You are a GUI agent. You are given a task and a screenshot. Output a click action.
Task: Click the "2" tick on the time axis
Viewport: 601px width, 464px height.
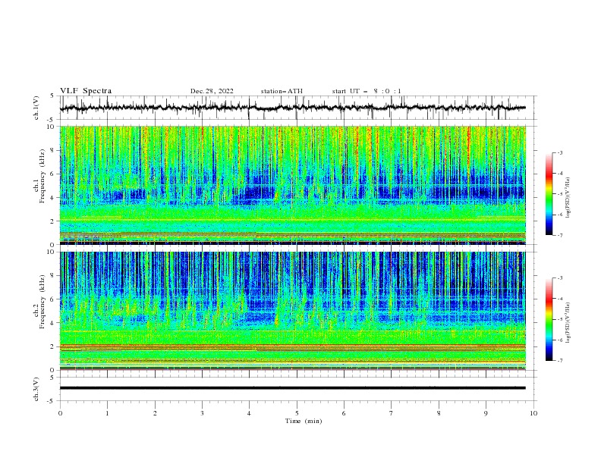point(155,413)
